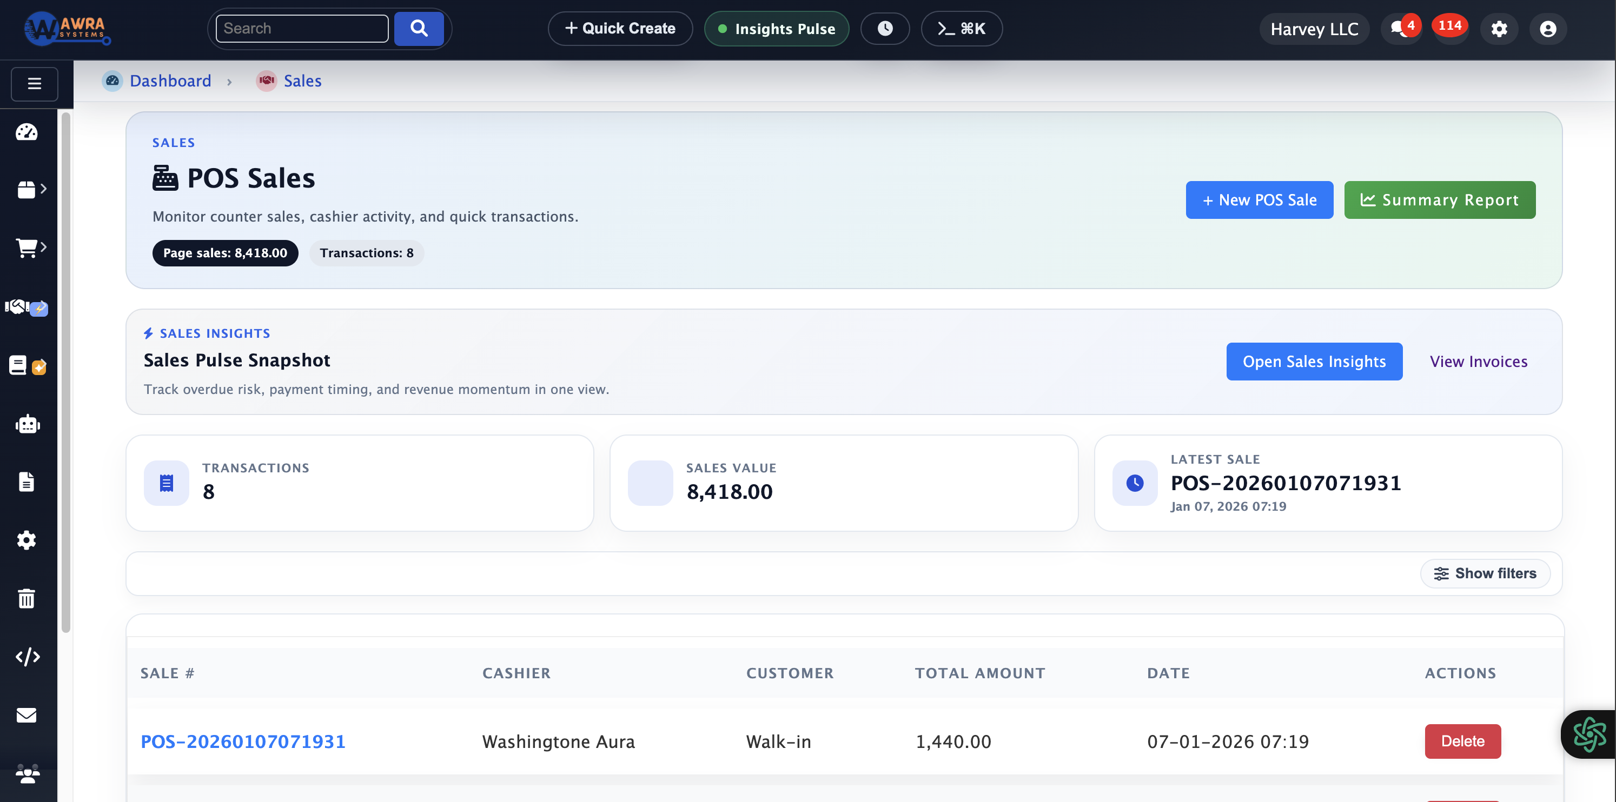Open sale POS-20260107071931 link
The image size is (1616, 802).
243,741
